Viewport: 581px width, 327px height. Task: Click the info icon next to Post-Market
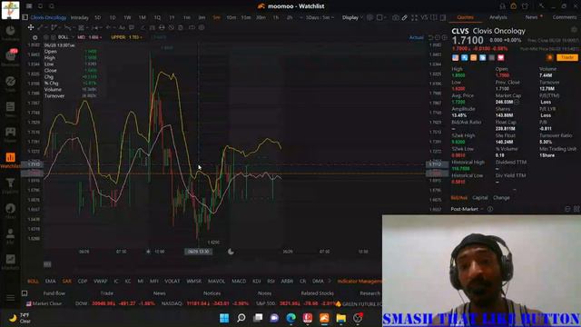[x=490, y=209]
